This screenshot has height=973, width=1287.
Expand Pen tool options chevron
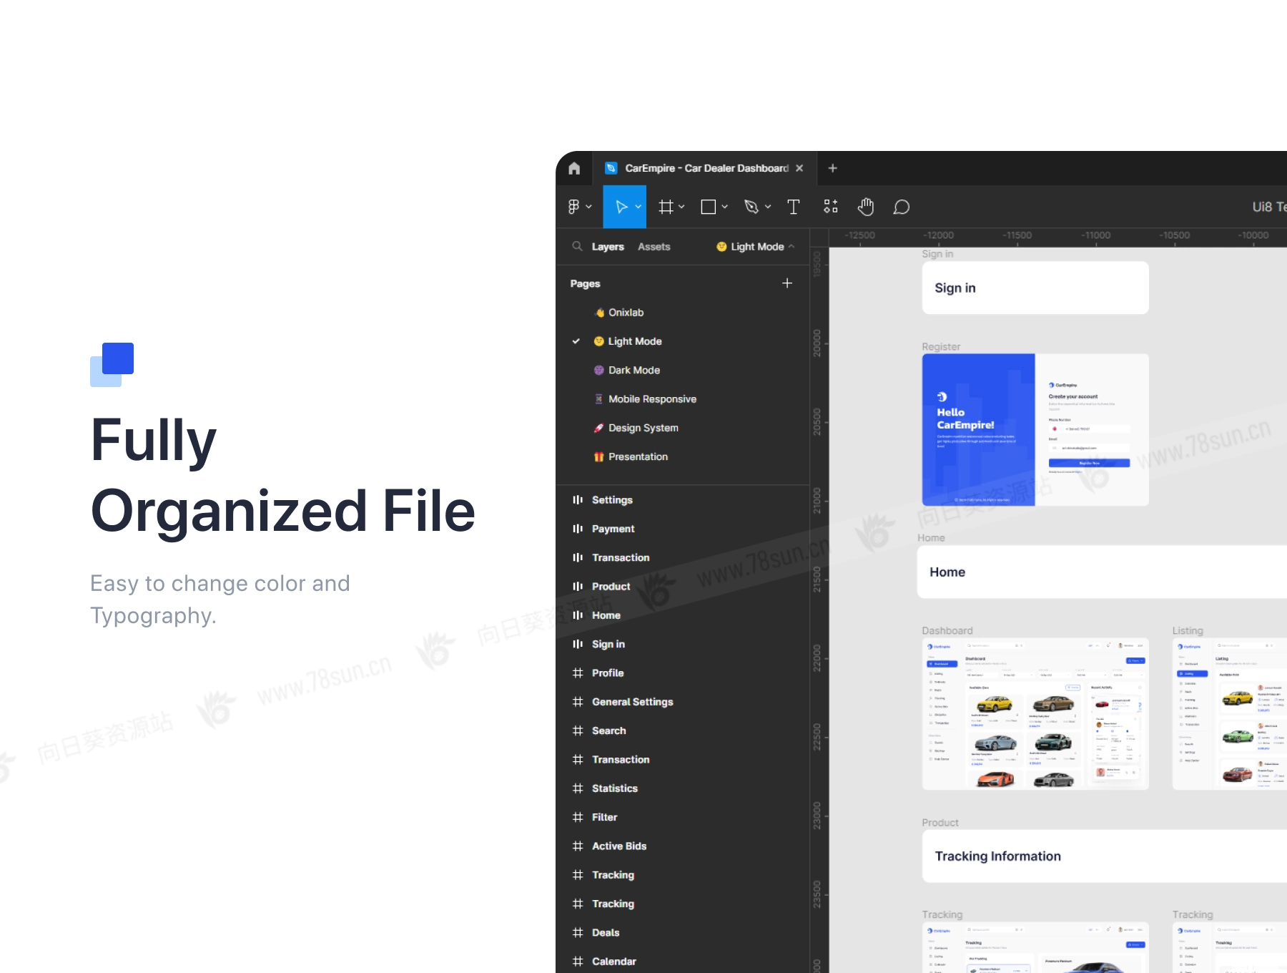pos(768,207)
